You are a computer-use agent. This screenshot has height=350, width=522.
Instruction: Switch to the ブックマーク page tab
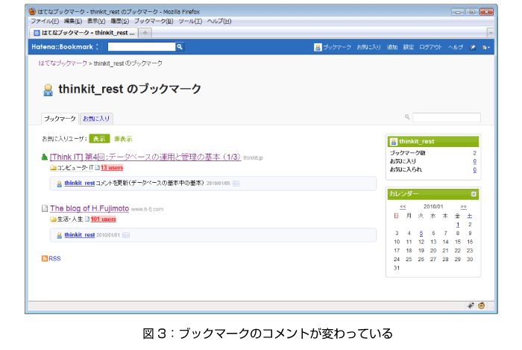[60, 119]
